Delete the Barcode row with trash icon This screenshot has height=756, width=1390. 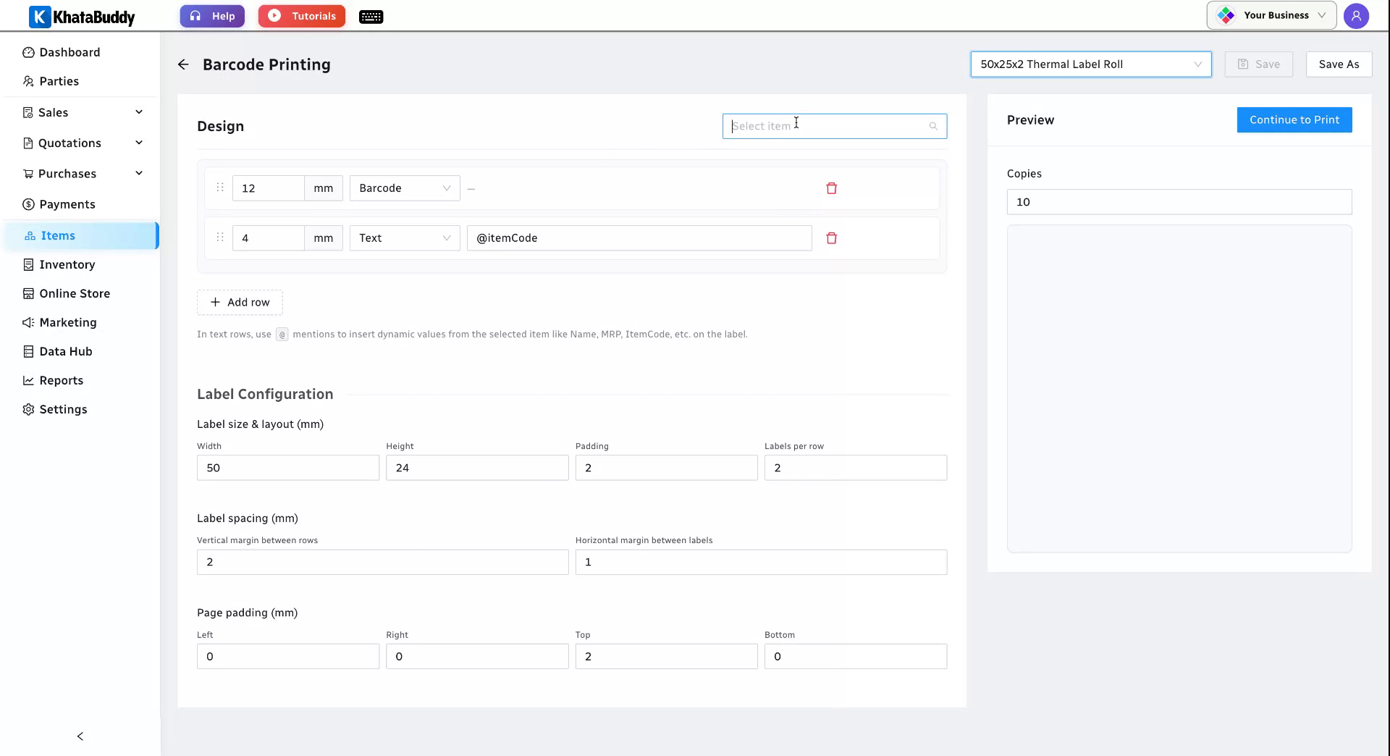(x=831, y=188)
